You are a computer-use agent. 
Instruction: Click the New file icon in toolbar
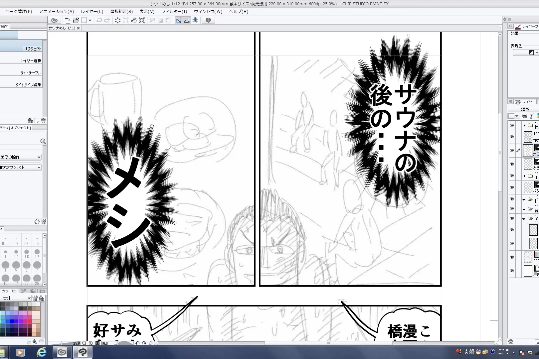68,20
